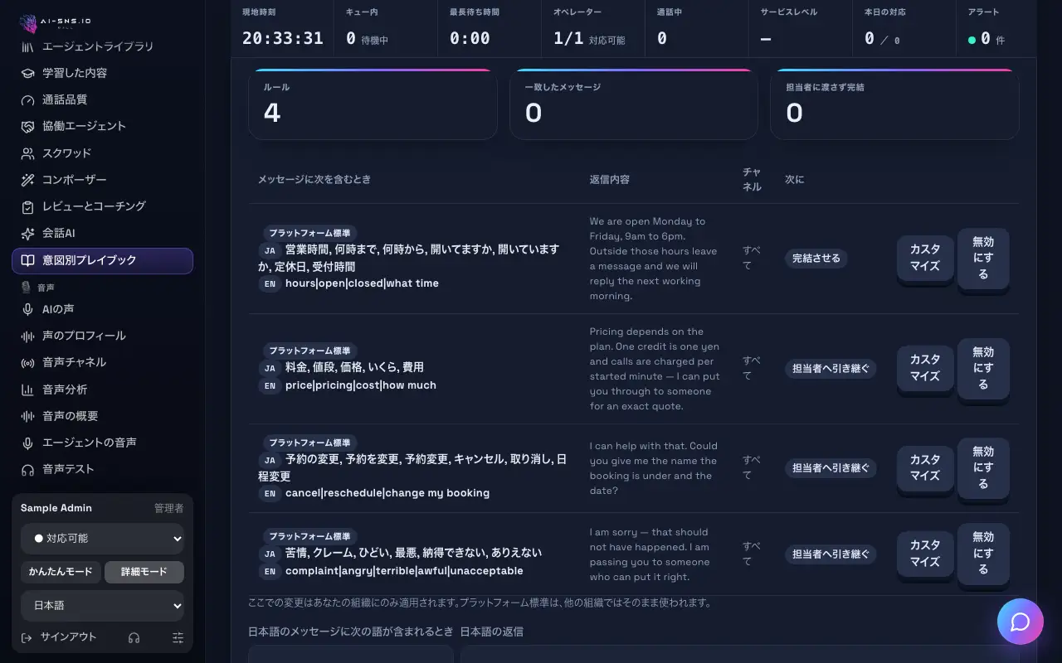Image resolution: width=1062 pixels, height=663 pixels.
Task: Click 担当者へ引き継ぐ badge in the 料金 rule
Action: pyautogui.click(x=831, y=369)
